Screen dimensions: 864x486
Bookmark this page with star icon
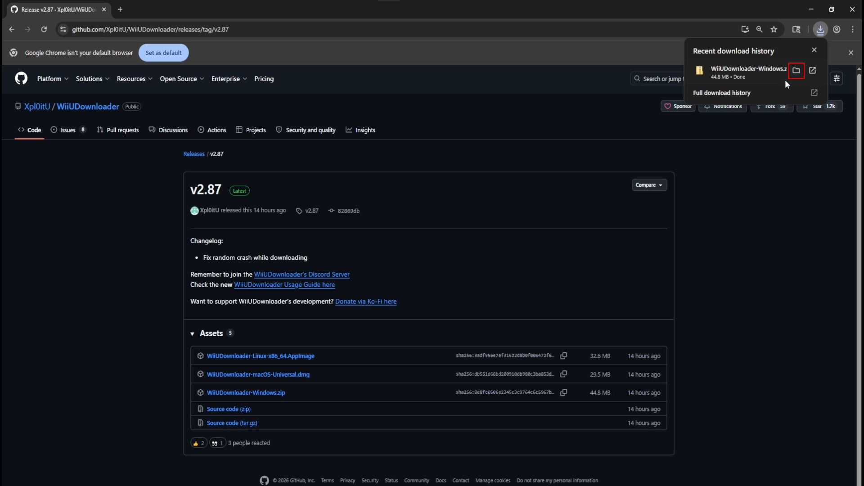[x=774, y=30]
